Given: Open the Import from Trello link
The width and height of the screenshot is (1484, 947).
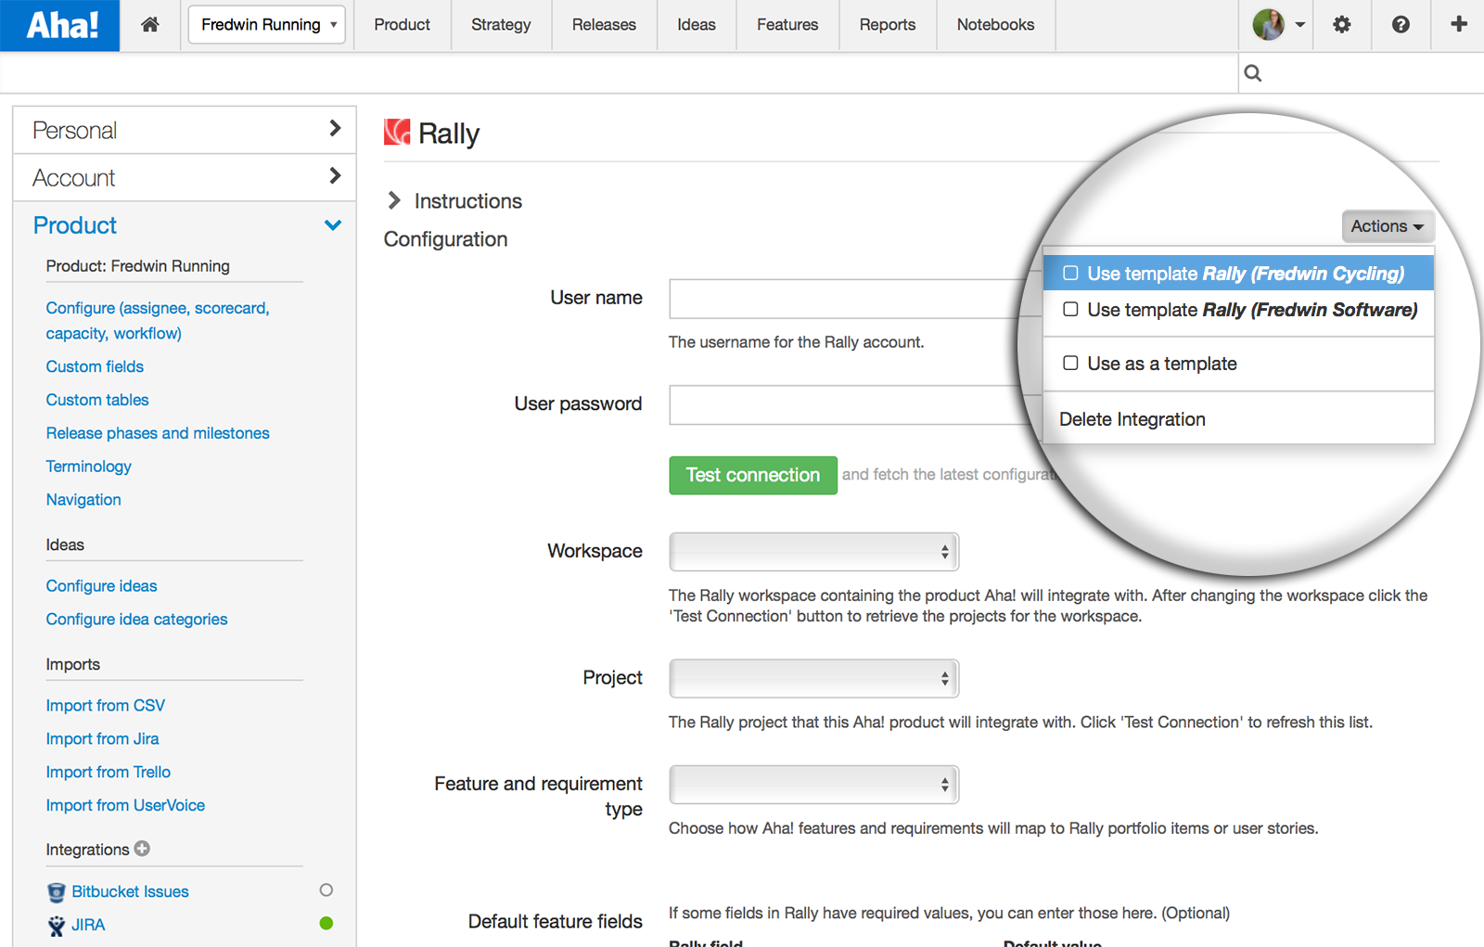Looking at the screenshot, I should click(108, 772).
